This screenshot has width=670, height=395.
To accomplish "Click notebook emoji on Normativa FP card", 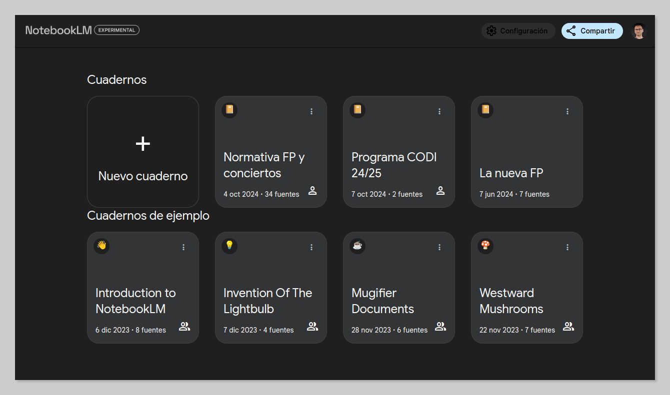I will [229, 109].
